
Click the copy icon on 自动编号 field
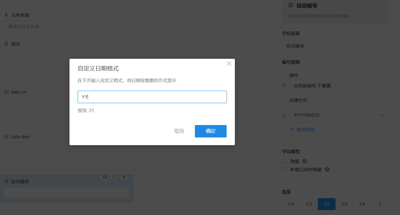tap(114, 177)
